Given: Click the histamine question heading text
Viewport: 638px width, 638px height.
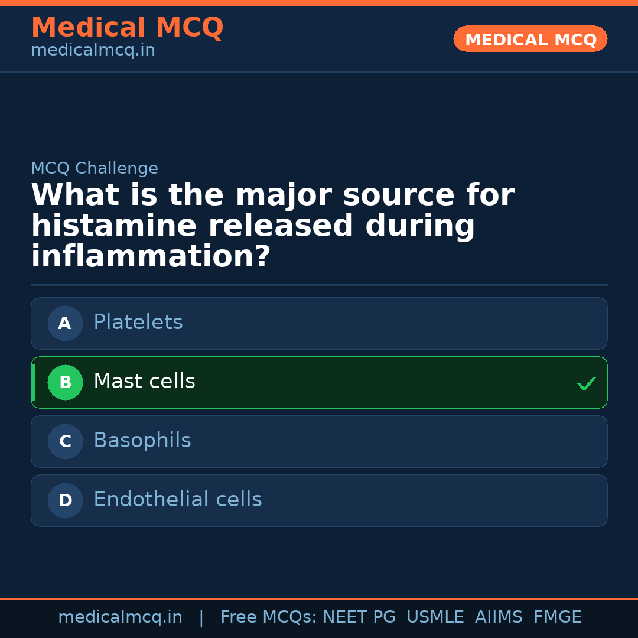Looking at the screenshot, I should click(x=272, y=226).
